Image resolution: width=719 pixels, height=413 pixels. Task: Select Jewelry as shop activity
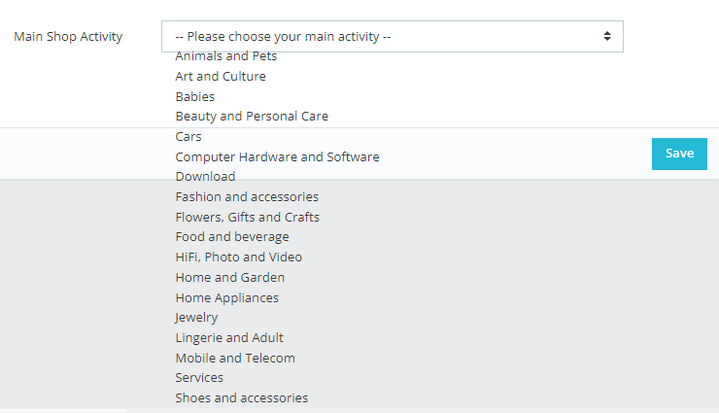196,317
